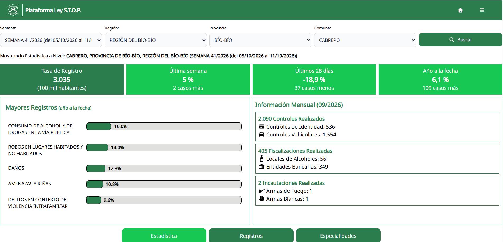This screenshot has width=503, height=242.
Task: Click the 405 Fiscalizaciones Realizadas heading
Action: [295, 151]
